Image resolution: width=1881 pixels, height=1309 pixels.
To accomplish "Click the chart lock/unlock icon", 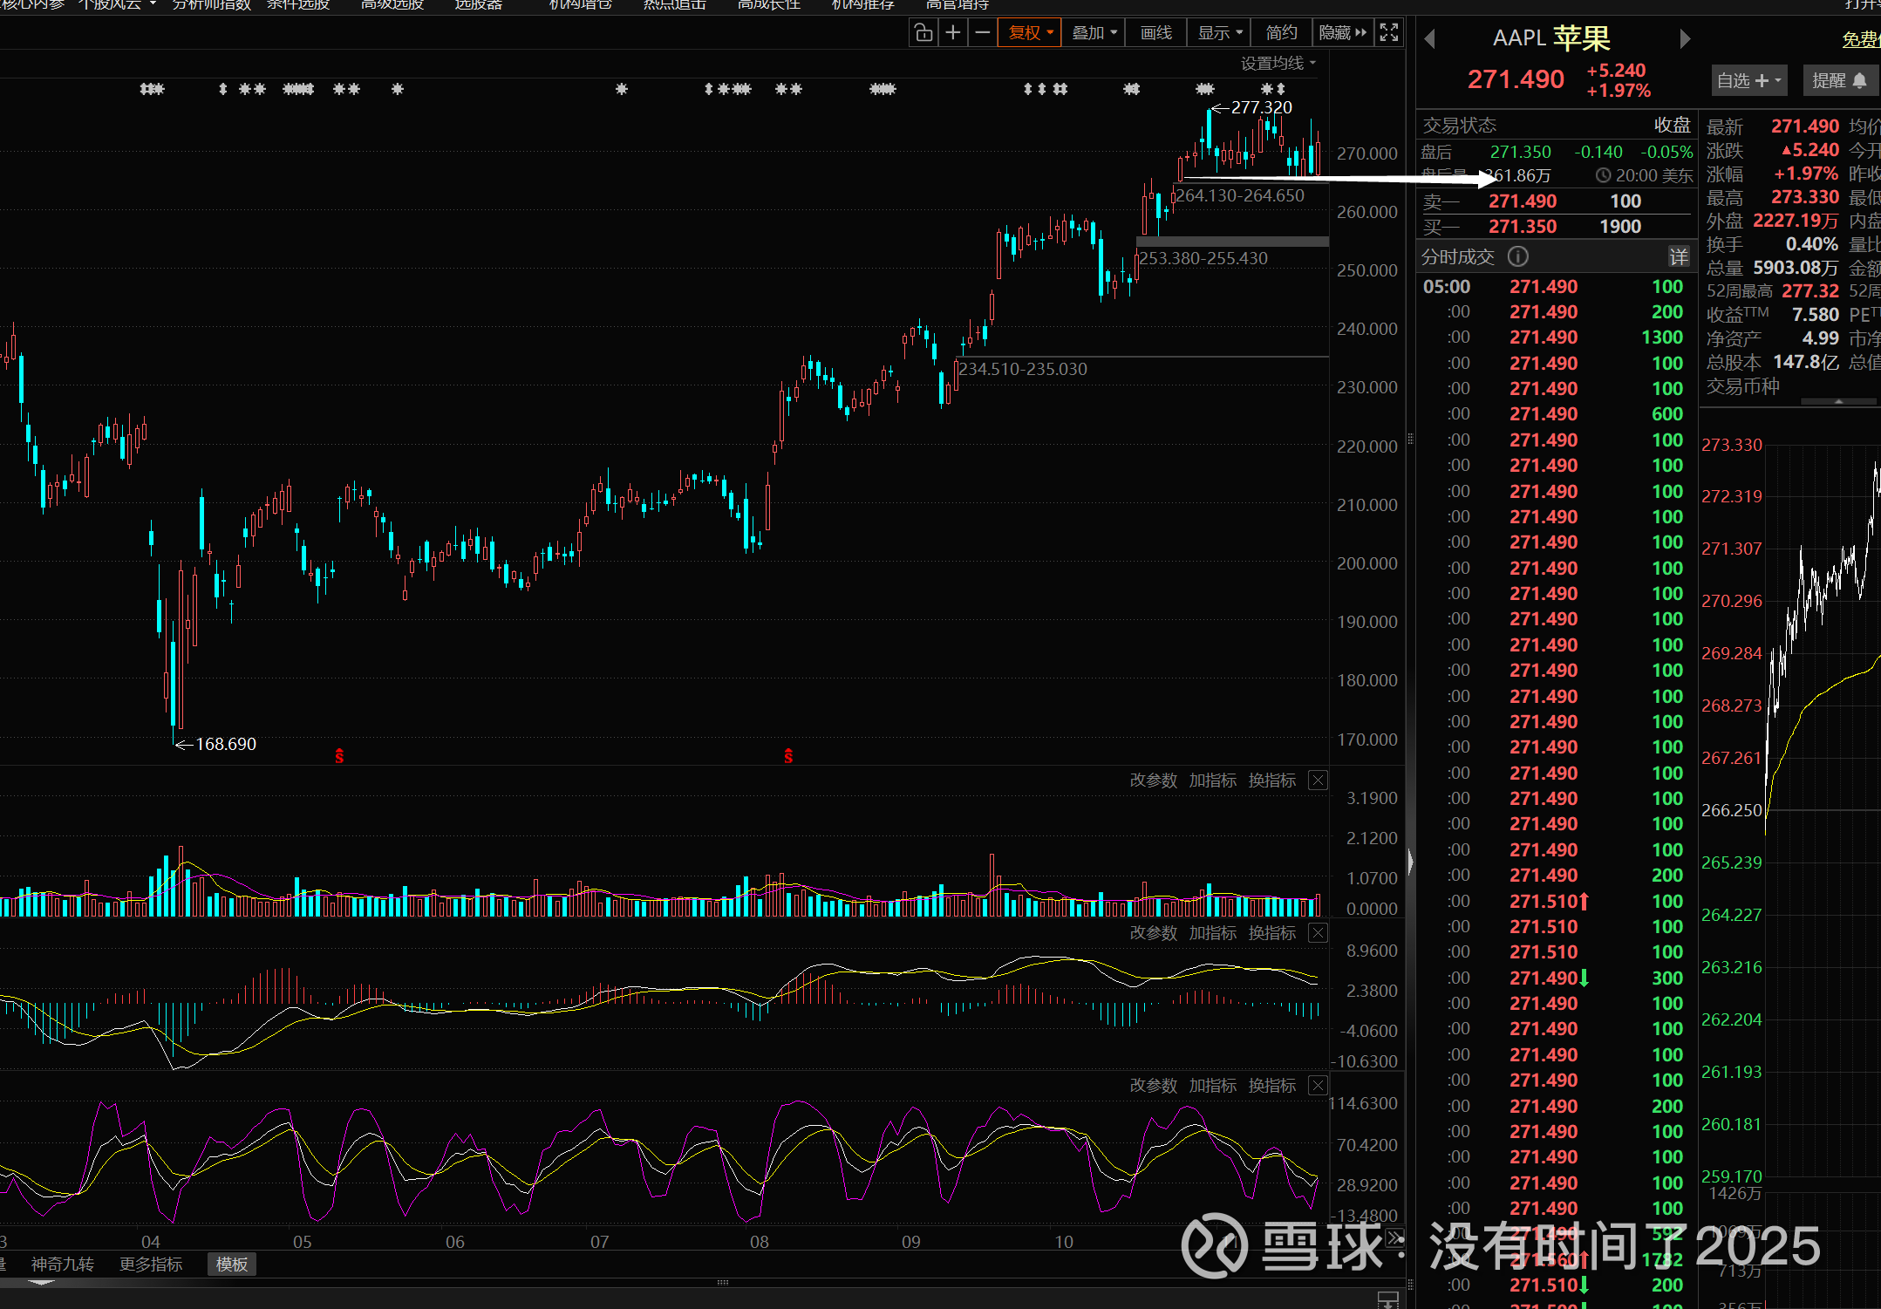I will point(923,33).
